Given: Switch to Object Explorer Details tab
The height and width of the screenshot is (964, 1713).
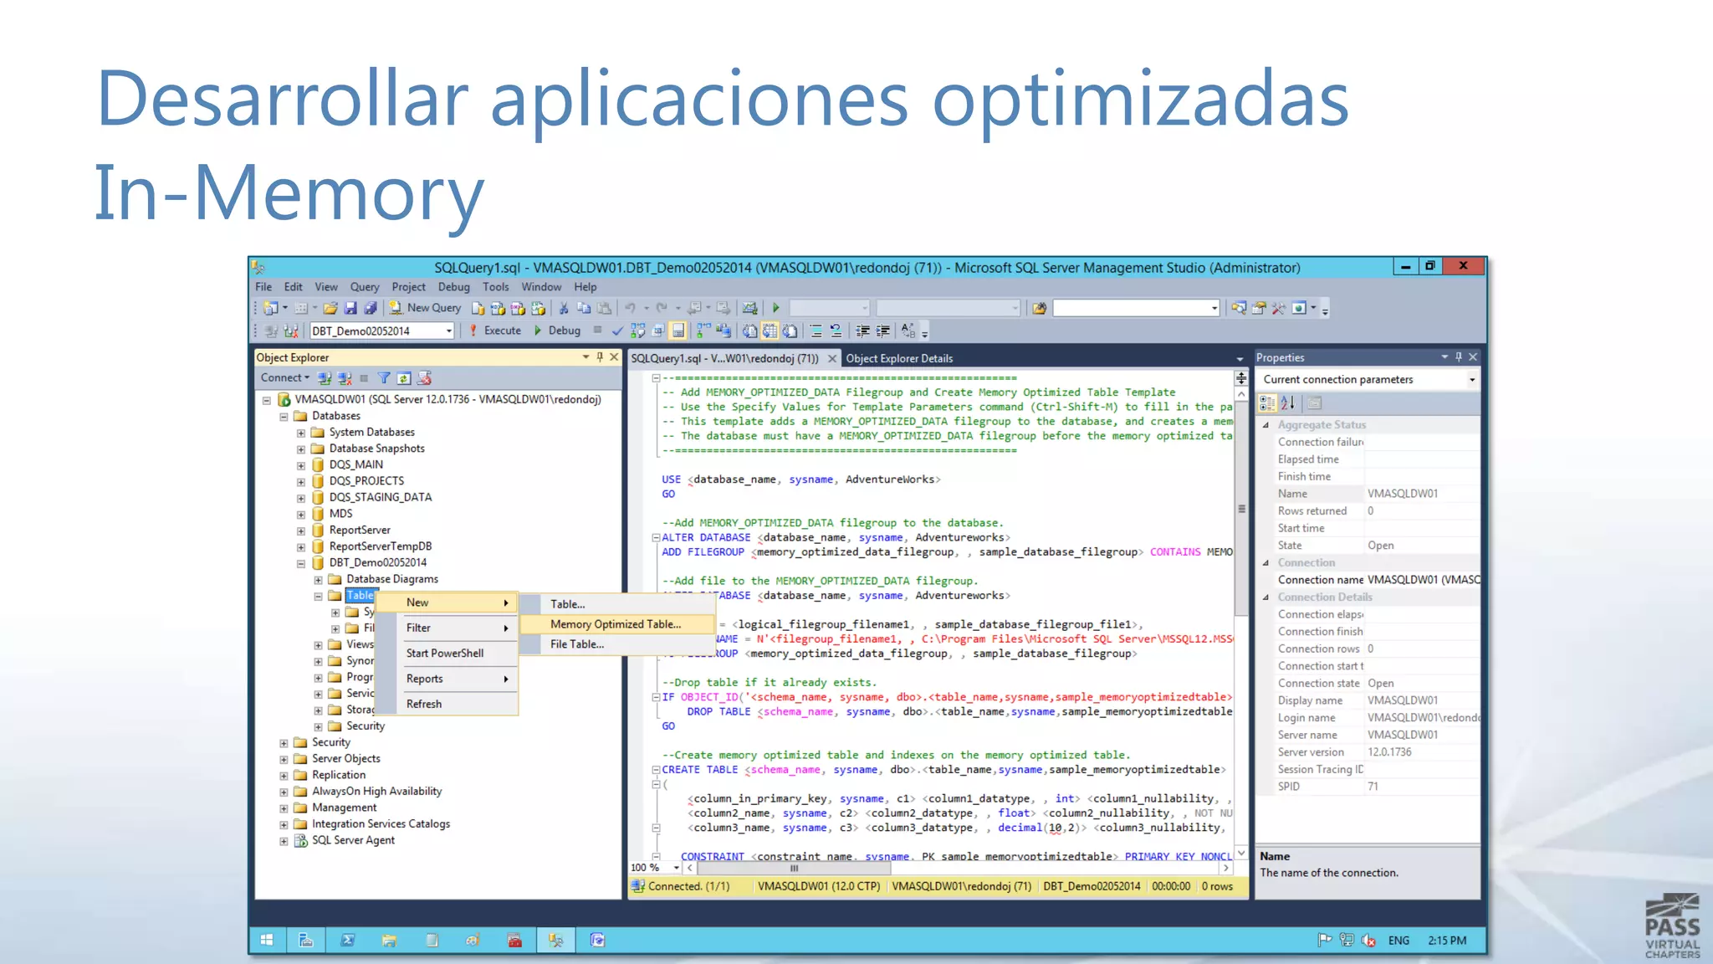Looking at the screenshot, I should (x=899, y=358).
